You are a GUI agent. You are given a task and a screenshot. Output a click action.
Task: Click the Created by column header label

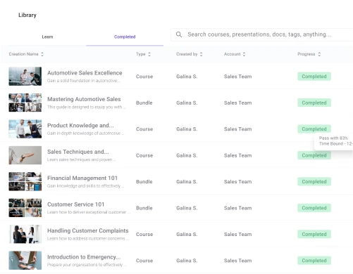click(x=187, y=54)
